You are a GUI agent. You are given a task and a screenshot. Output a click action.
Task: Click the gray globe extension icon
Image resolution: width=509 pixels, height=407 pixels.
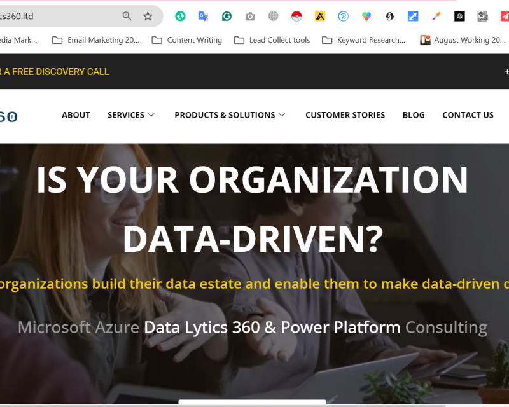pyautogui.click(x=274, y=16)
